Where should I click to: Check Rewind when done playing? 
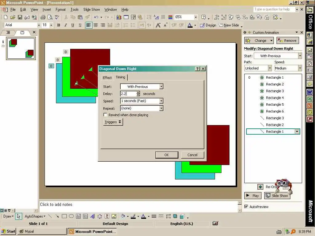[x=105, y=115]
